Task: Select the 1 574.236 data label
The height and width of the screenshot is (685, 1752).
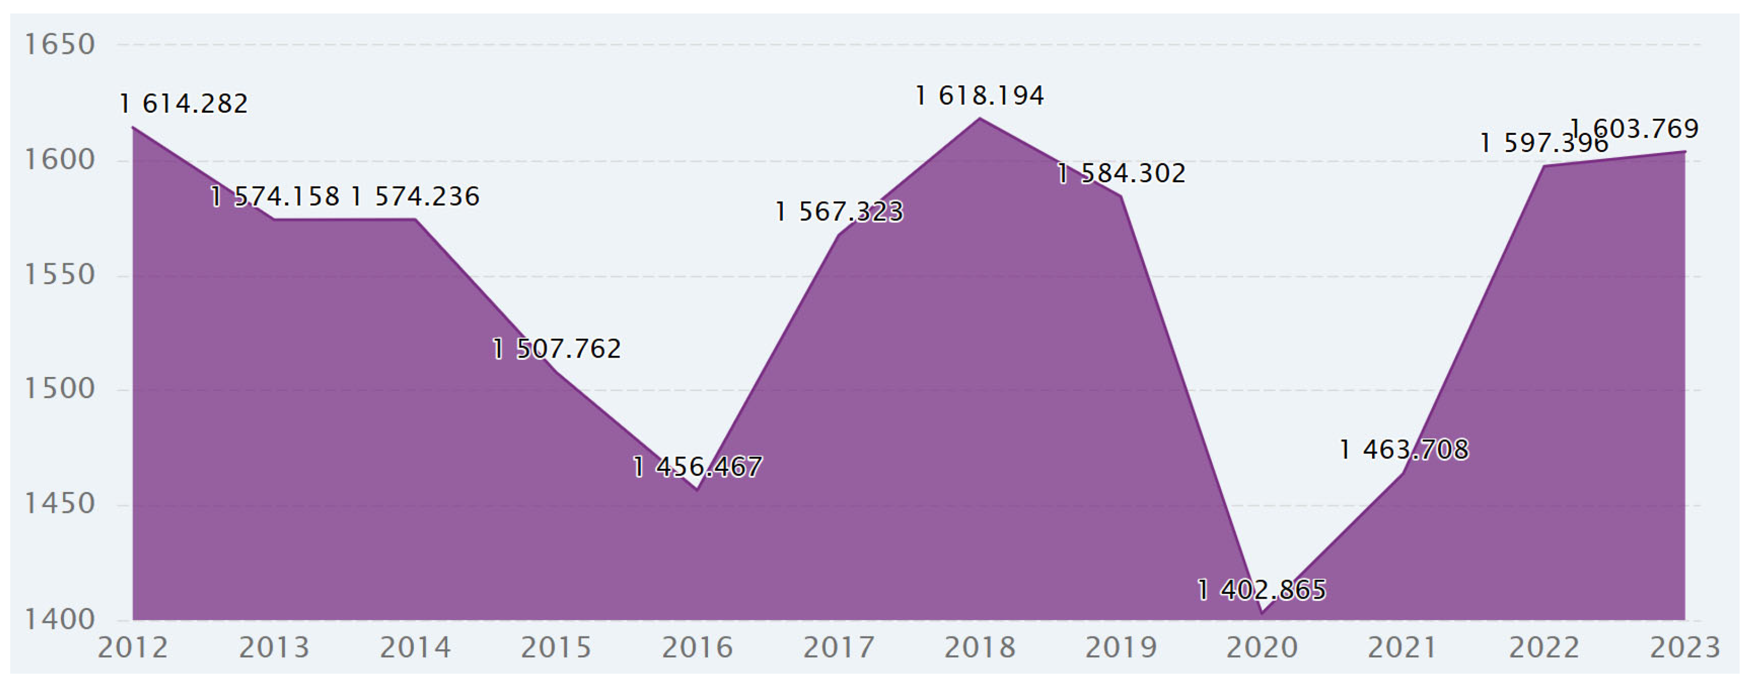Action: (x=415, y=197)
